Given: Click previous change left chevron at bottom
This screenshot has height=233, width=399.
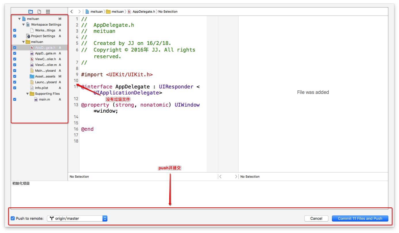Looking at the screenshot, I should (x=221, y=177).
